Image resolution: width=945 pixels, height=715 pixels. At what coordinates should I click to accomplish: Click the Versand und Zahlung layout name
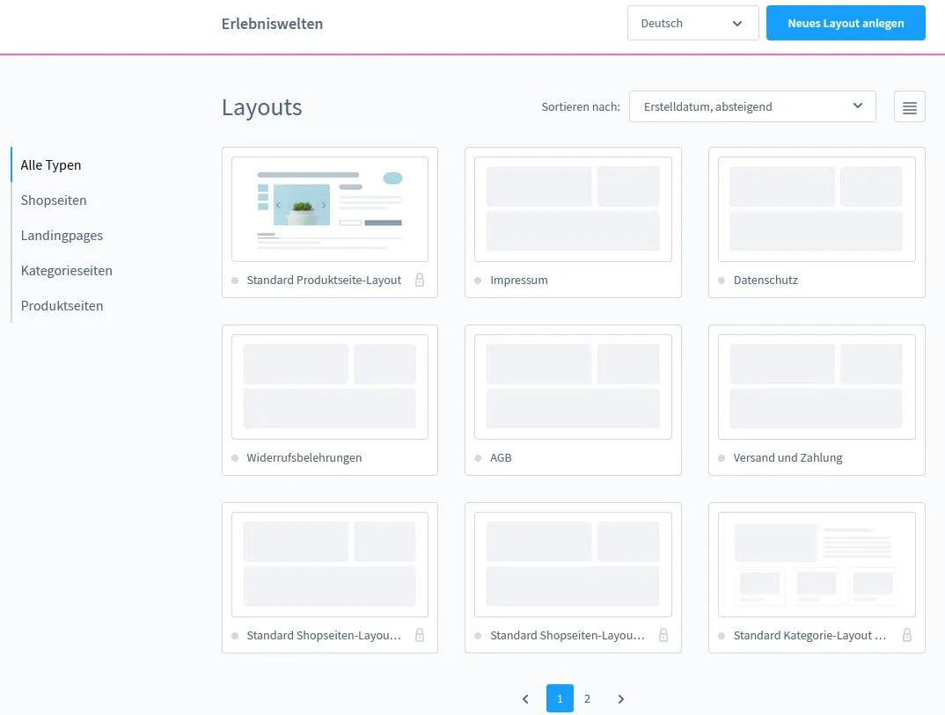pos(787,458)
